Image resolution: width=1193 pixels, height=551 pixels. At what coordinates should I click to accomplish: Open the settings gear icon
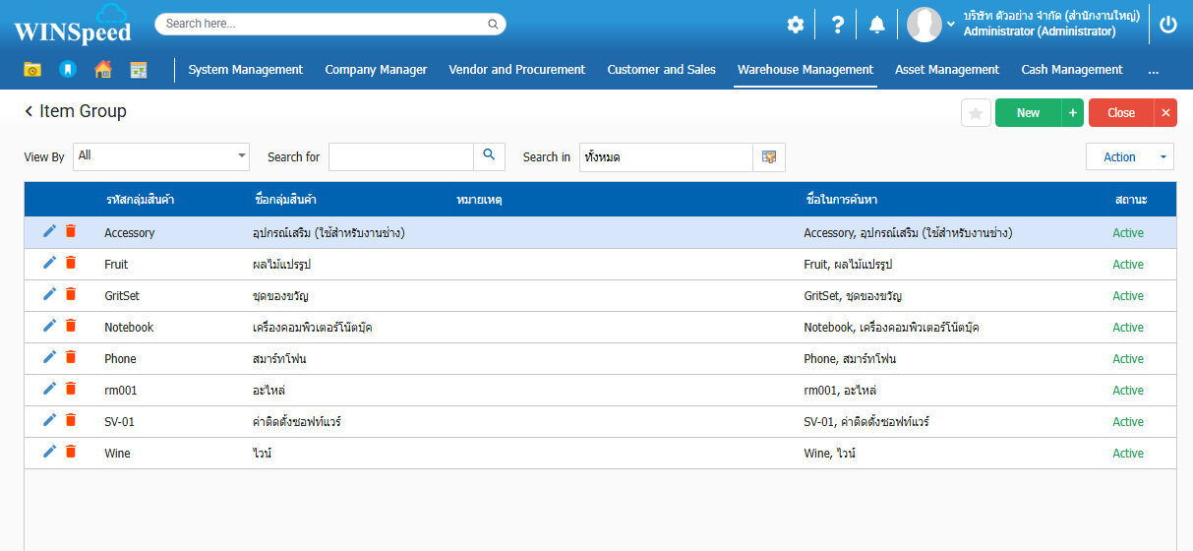pyautogui.click(x=795, y=25)
